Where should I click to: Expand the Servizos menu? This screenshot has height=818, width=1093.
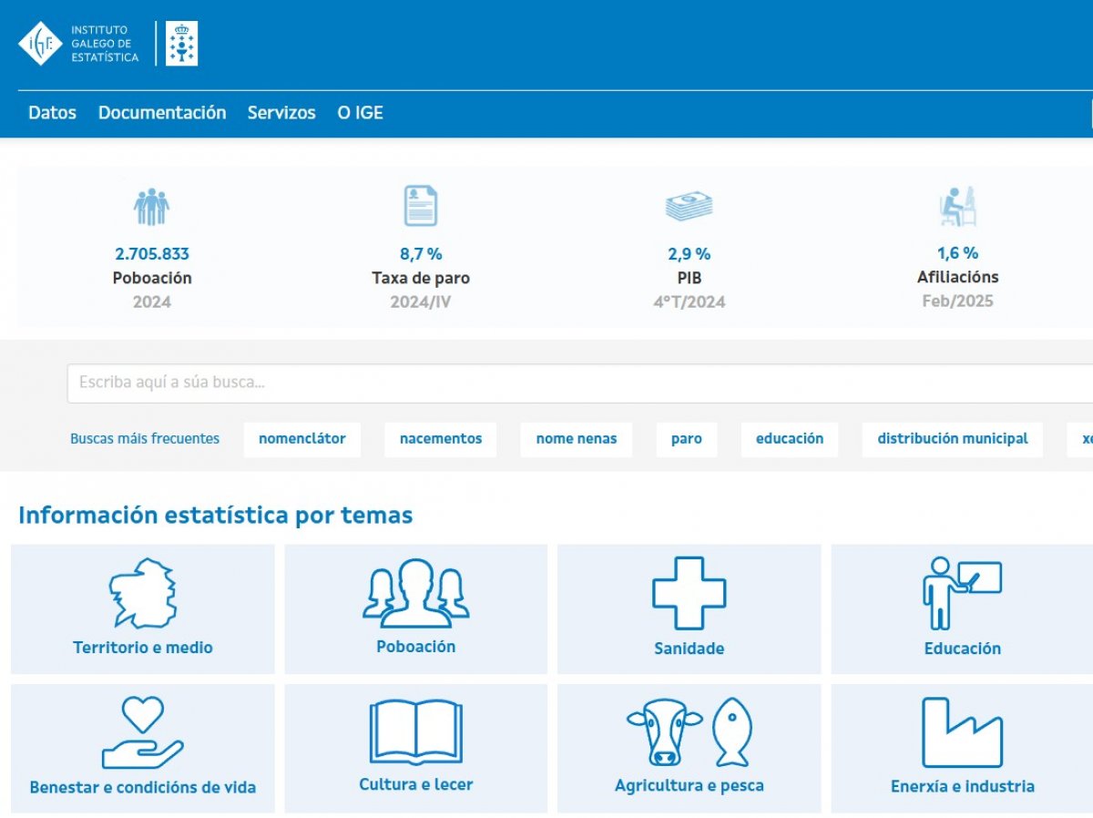point(281,113)
